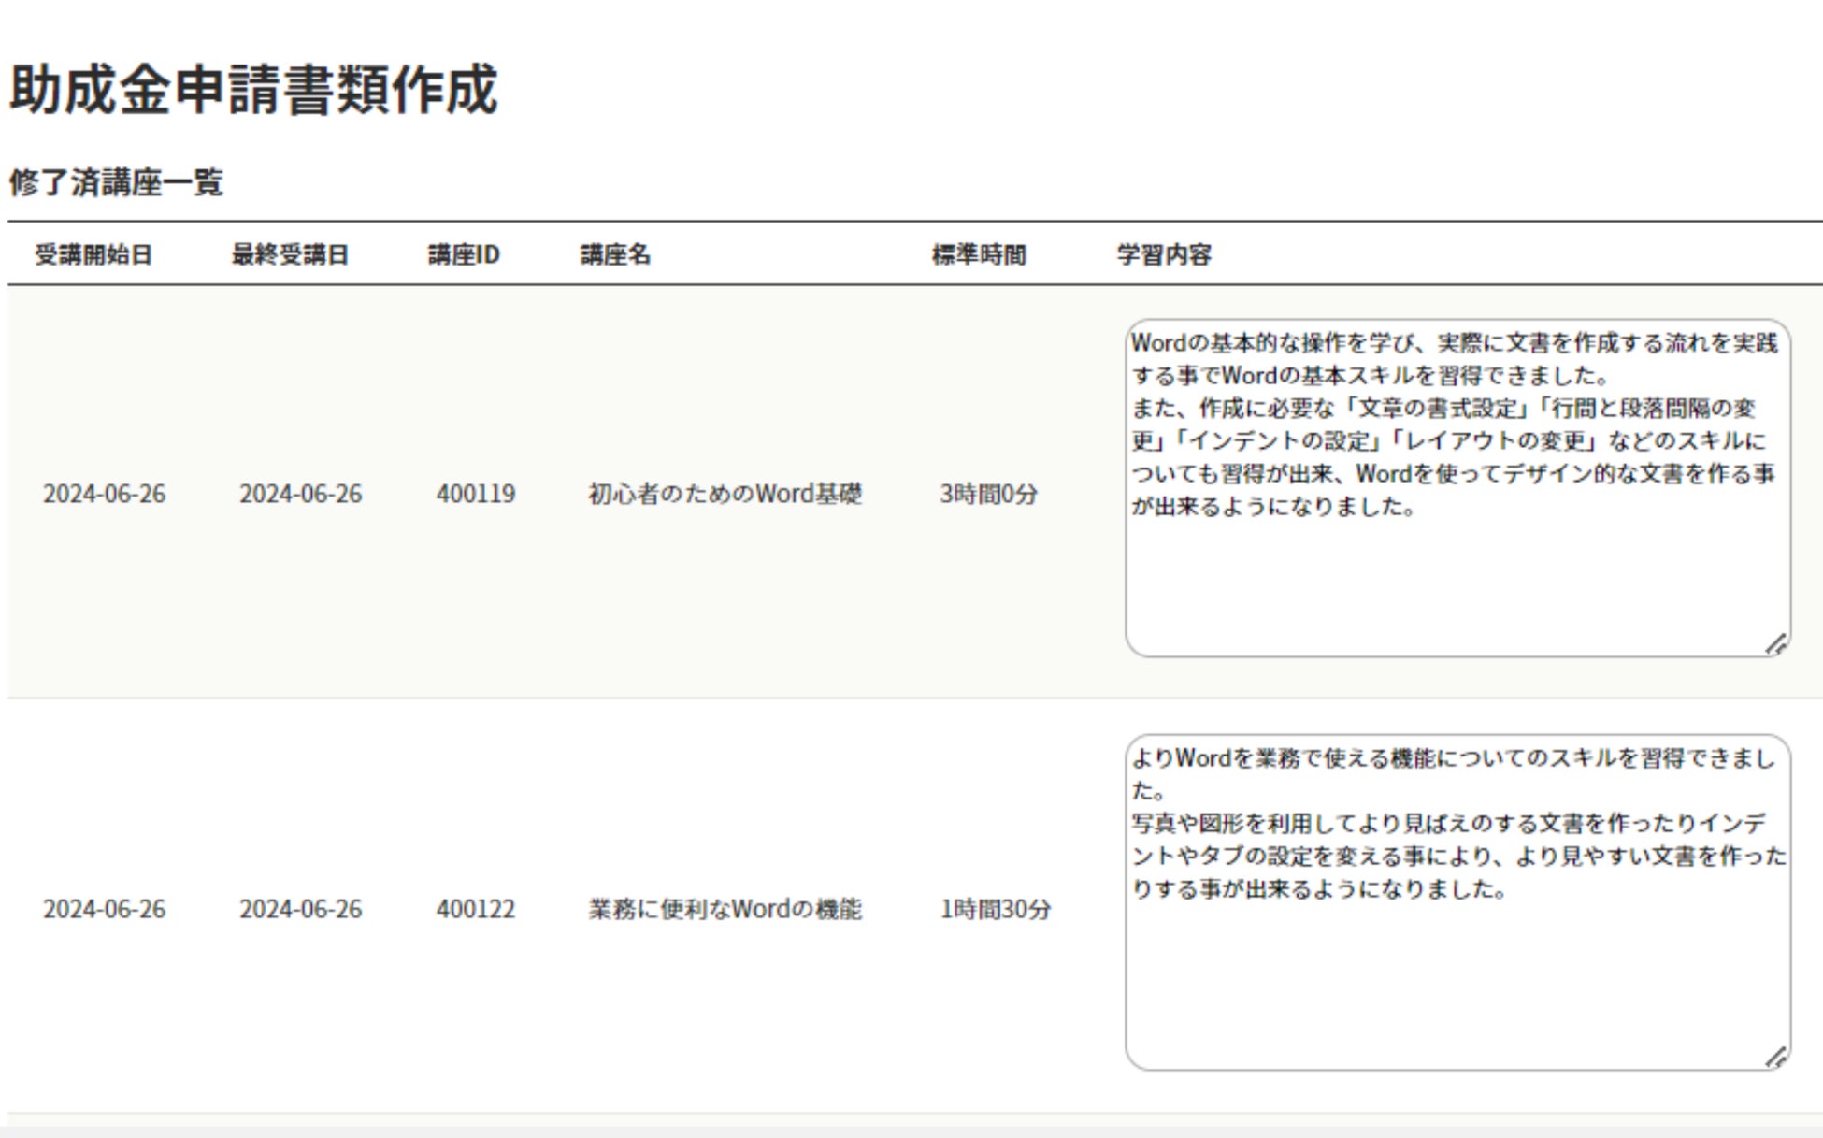1823x1138 pixels.
Task: Click course name 初心者のためのWord基礎
Action: pos(725,494)
